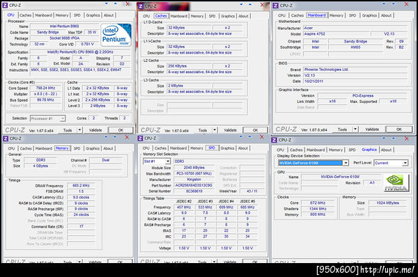This screenshot has height=277, width=418.
Task: Click the Cycle Time value 24 clocks
Action: pos(81,214)
